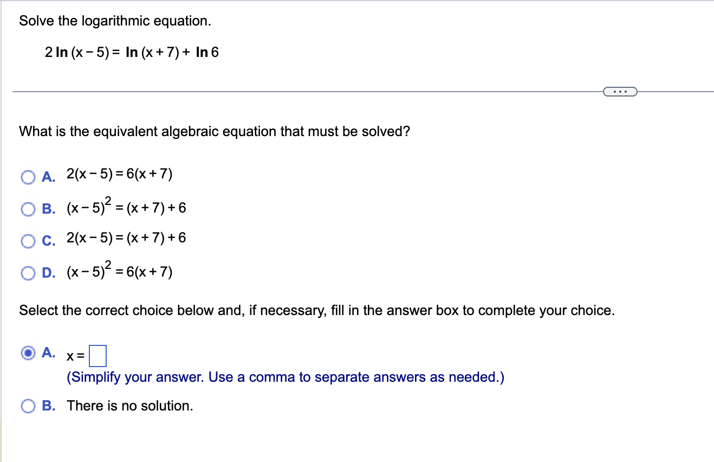Click the label D beside (x−5)²=6(x+7)
714x462 pixels.
click(x=48, y=272)
